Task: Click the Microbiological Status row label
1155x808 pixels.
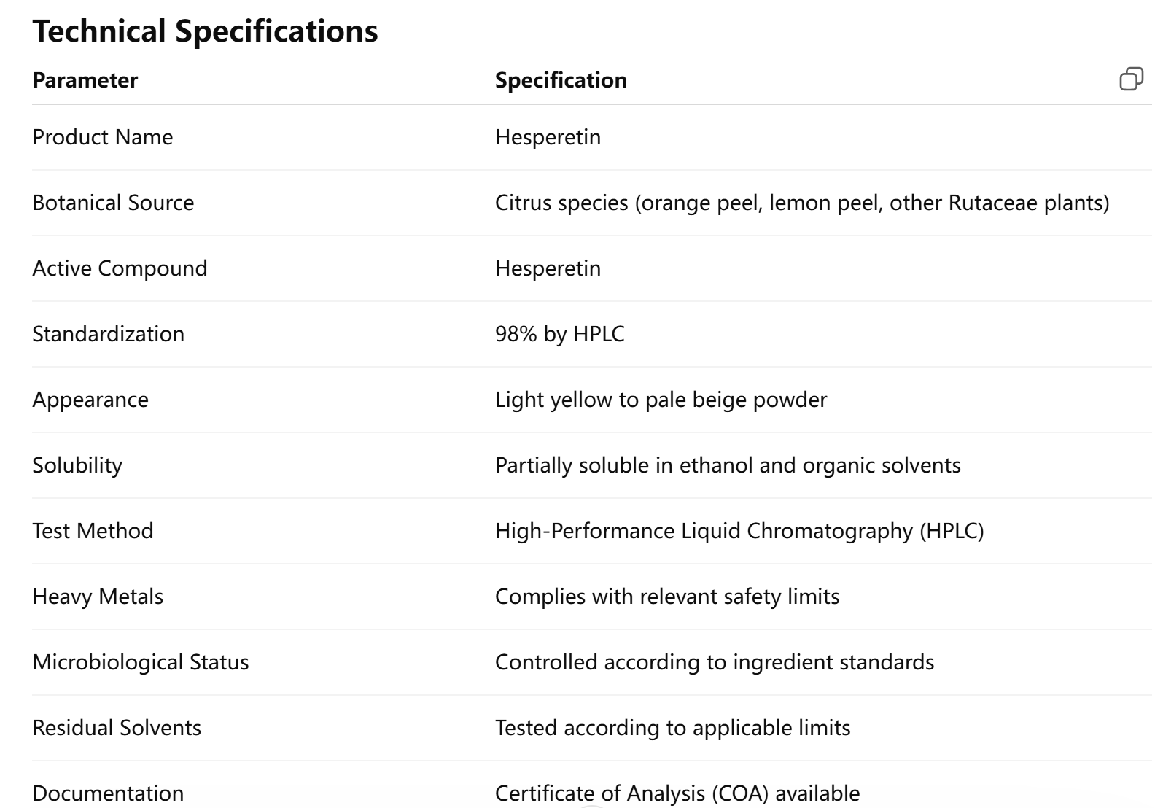Action: click(x=140, y=662)
